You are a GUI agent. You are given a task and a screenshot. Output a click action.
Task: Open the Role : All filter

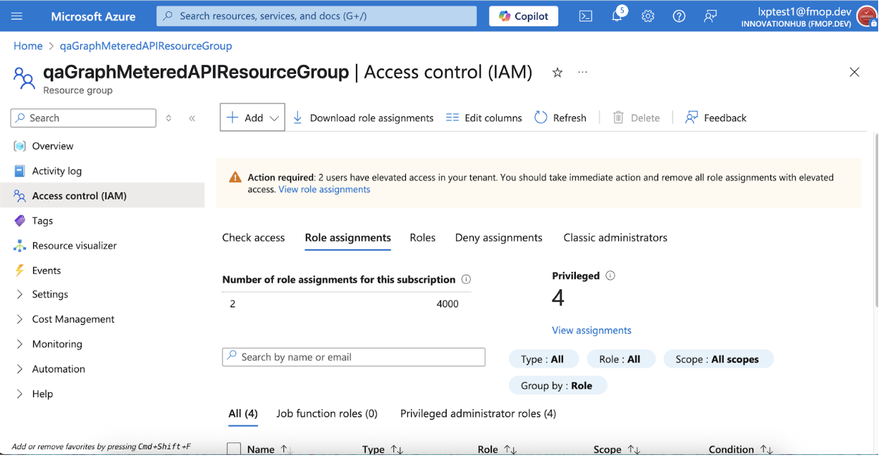coord(620,359)
